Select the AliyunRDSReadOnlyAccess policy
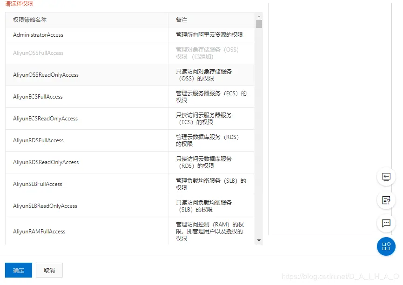Image resolution: width=403 pixels, height=285 pixels. (46, 162)
